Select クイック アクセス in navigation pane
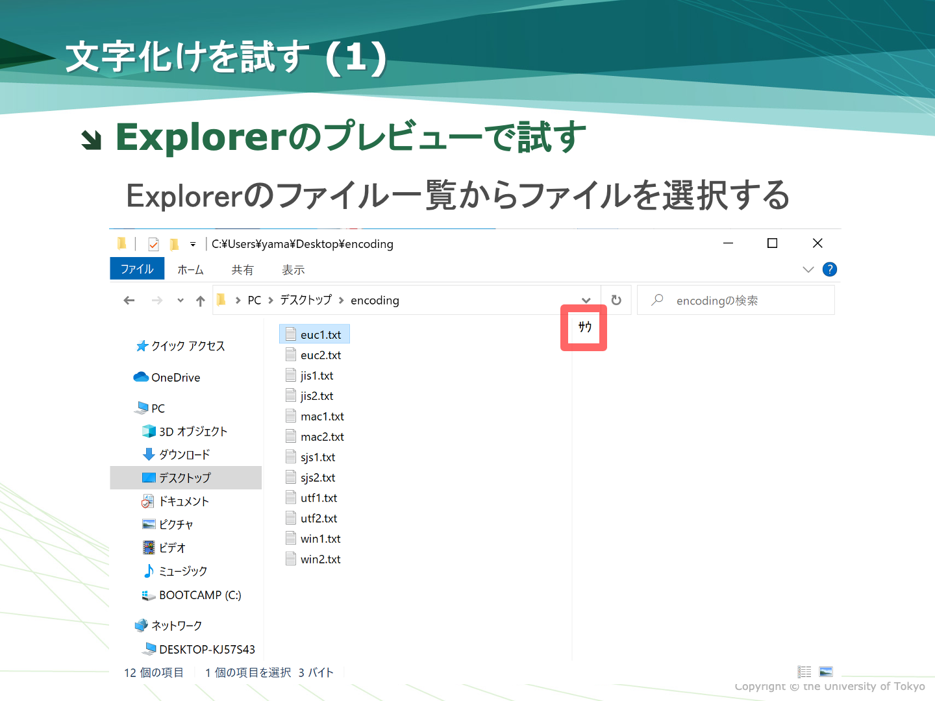The height and width of the screenshot is (701, 935). click(x=181, y=346)
